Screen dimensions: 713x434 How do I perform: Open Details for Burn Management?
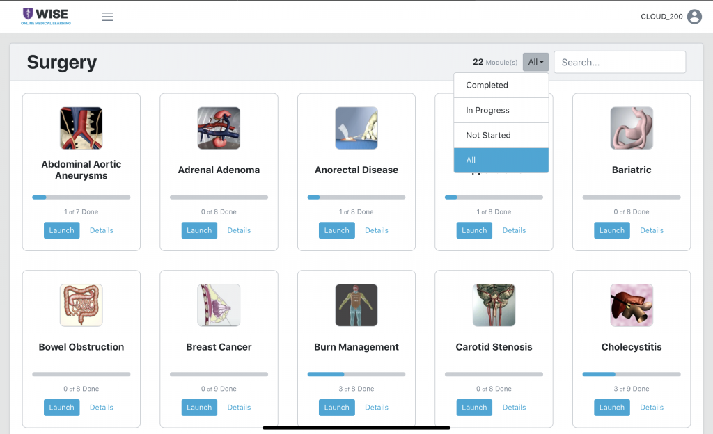(x=377, y=408)
